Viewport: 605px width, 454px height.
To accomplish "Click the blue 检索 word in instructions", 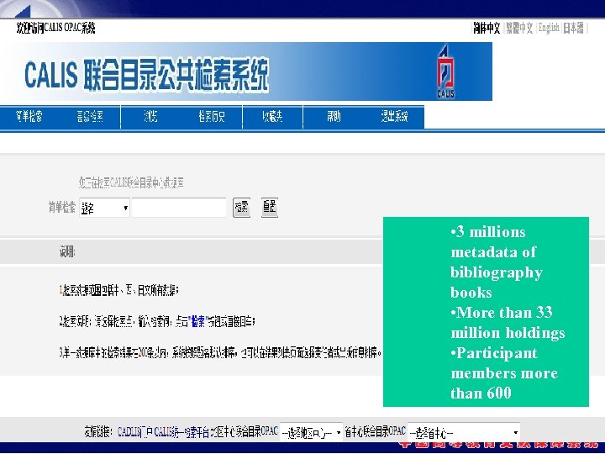I will pos(198,321).
